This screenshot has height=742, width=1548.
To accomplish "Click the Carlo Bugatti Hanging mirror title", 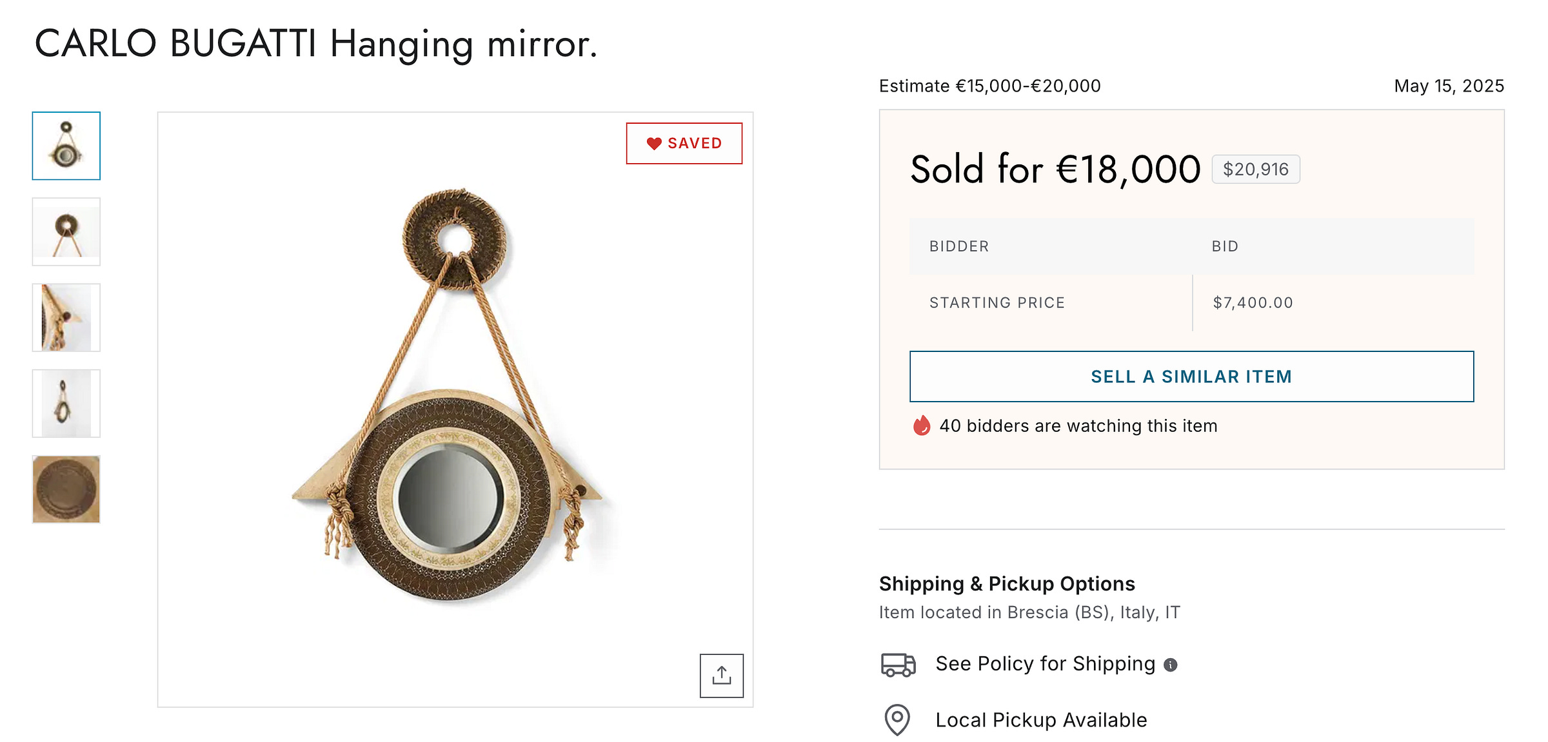I will [316, 44].
